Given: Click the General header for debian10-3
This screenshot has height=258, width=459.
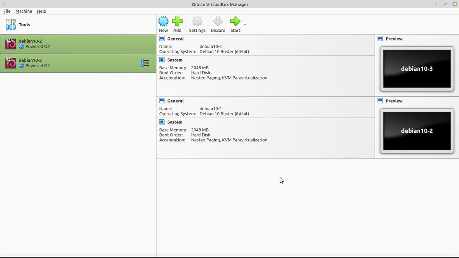Looking at the screenshot, I should tap(175, 39).
